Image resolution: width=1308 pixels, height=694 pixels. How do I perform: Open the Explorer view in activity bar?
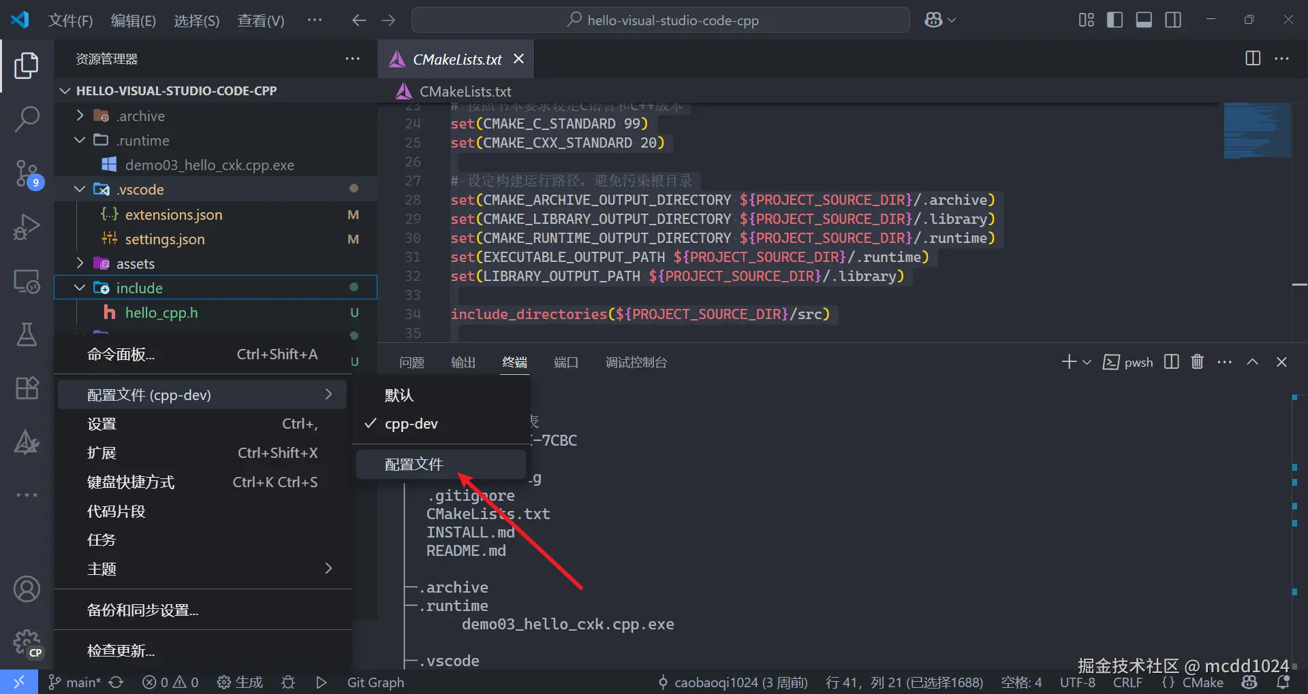point(27,65)
